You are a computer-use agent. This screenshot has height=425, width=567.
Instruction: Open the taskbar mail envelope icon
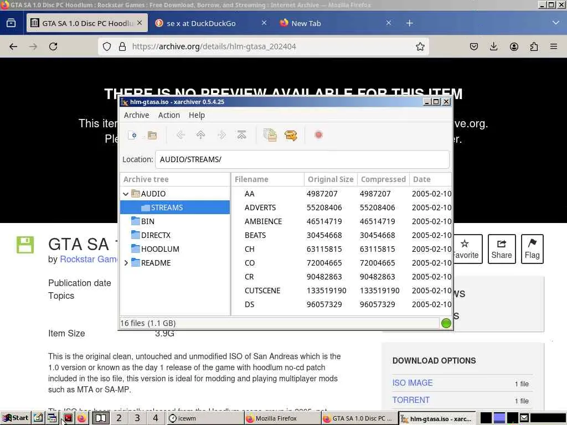coord(524,418)
